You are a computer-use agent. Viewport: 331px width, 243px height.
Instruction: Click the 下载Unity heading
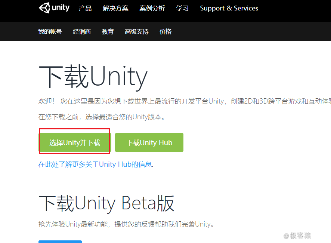coord(93,77)
